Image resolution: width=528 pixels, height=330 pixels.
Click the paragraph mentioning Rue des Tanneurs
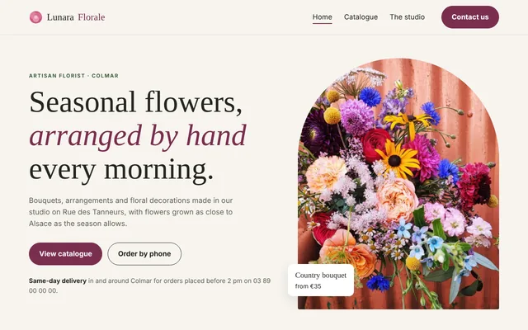130,212
